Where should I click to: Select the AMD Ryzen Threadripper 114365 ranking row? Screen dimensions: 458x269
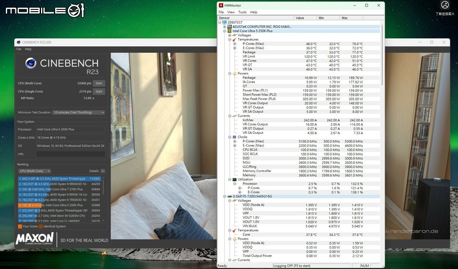[59, 179]
